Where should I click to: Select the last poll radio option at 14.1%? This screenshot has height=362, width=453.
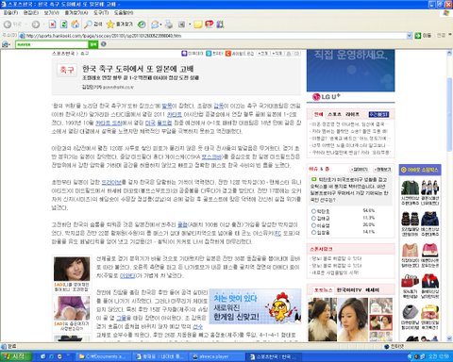(x=313, y=233)
